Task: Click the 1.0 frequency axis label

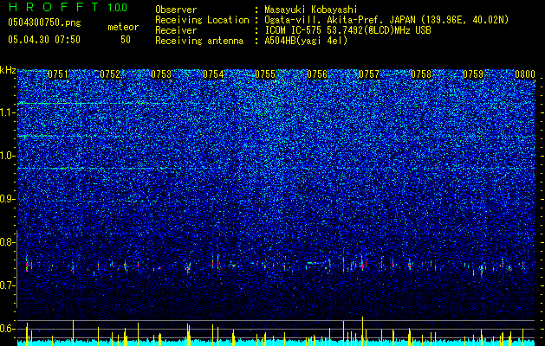Action: (x=6, y=156)
